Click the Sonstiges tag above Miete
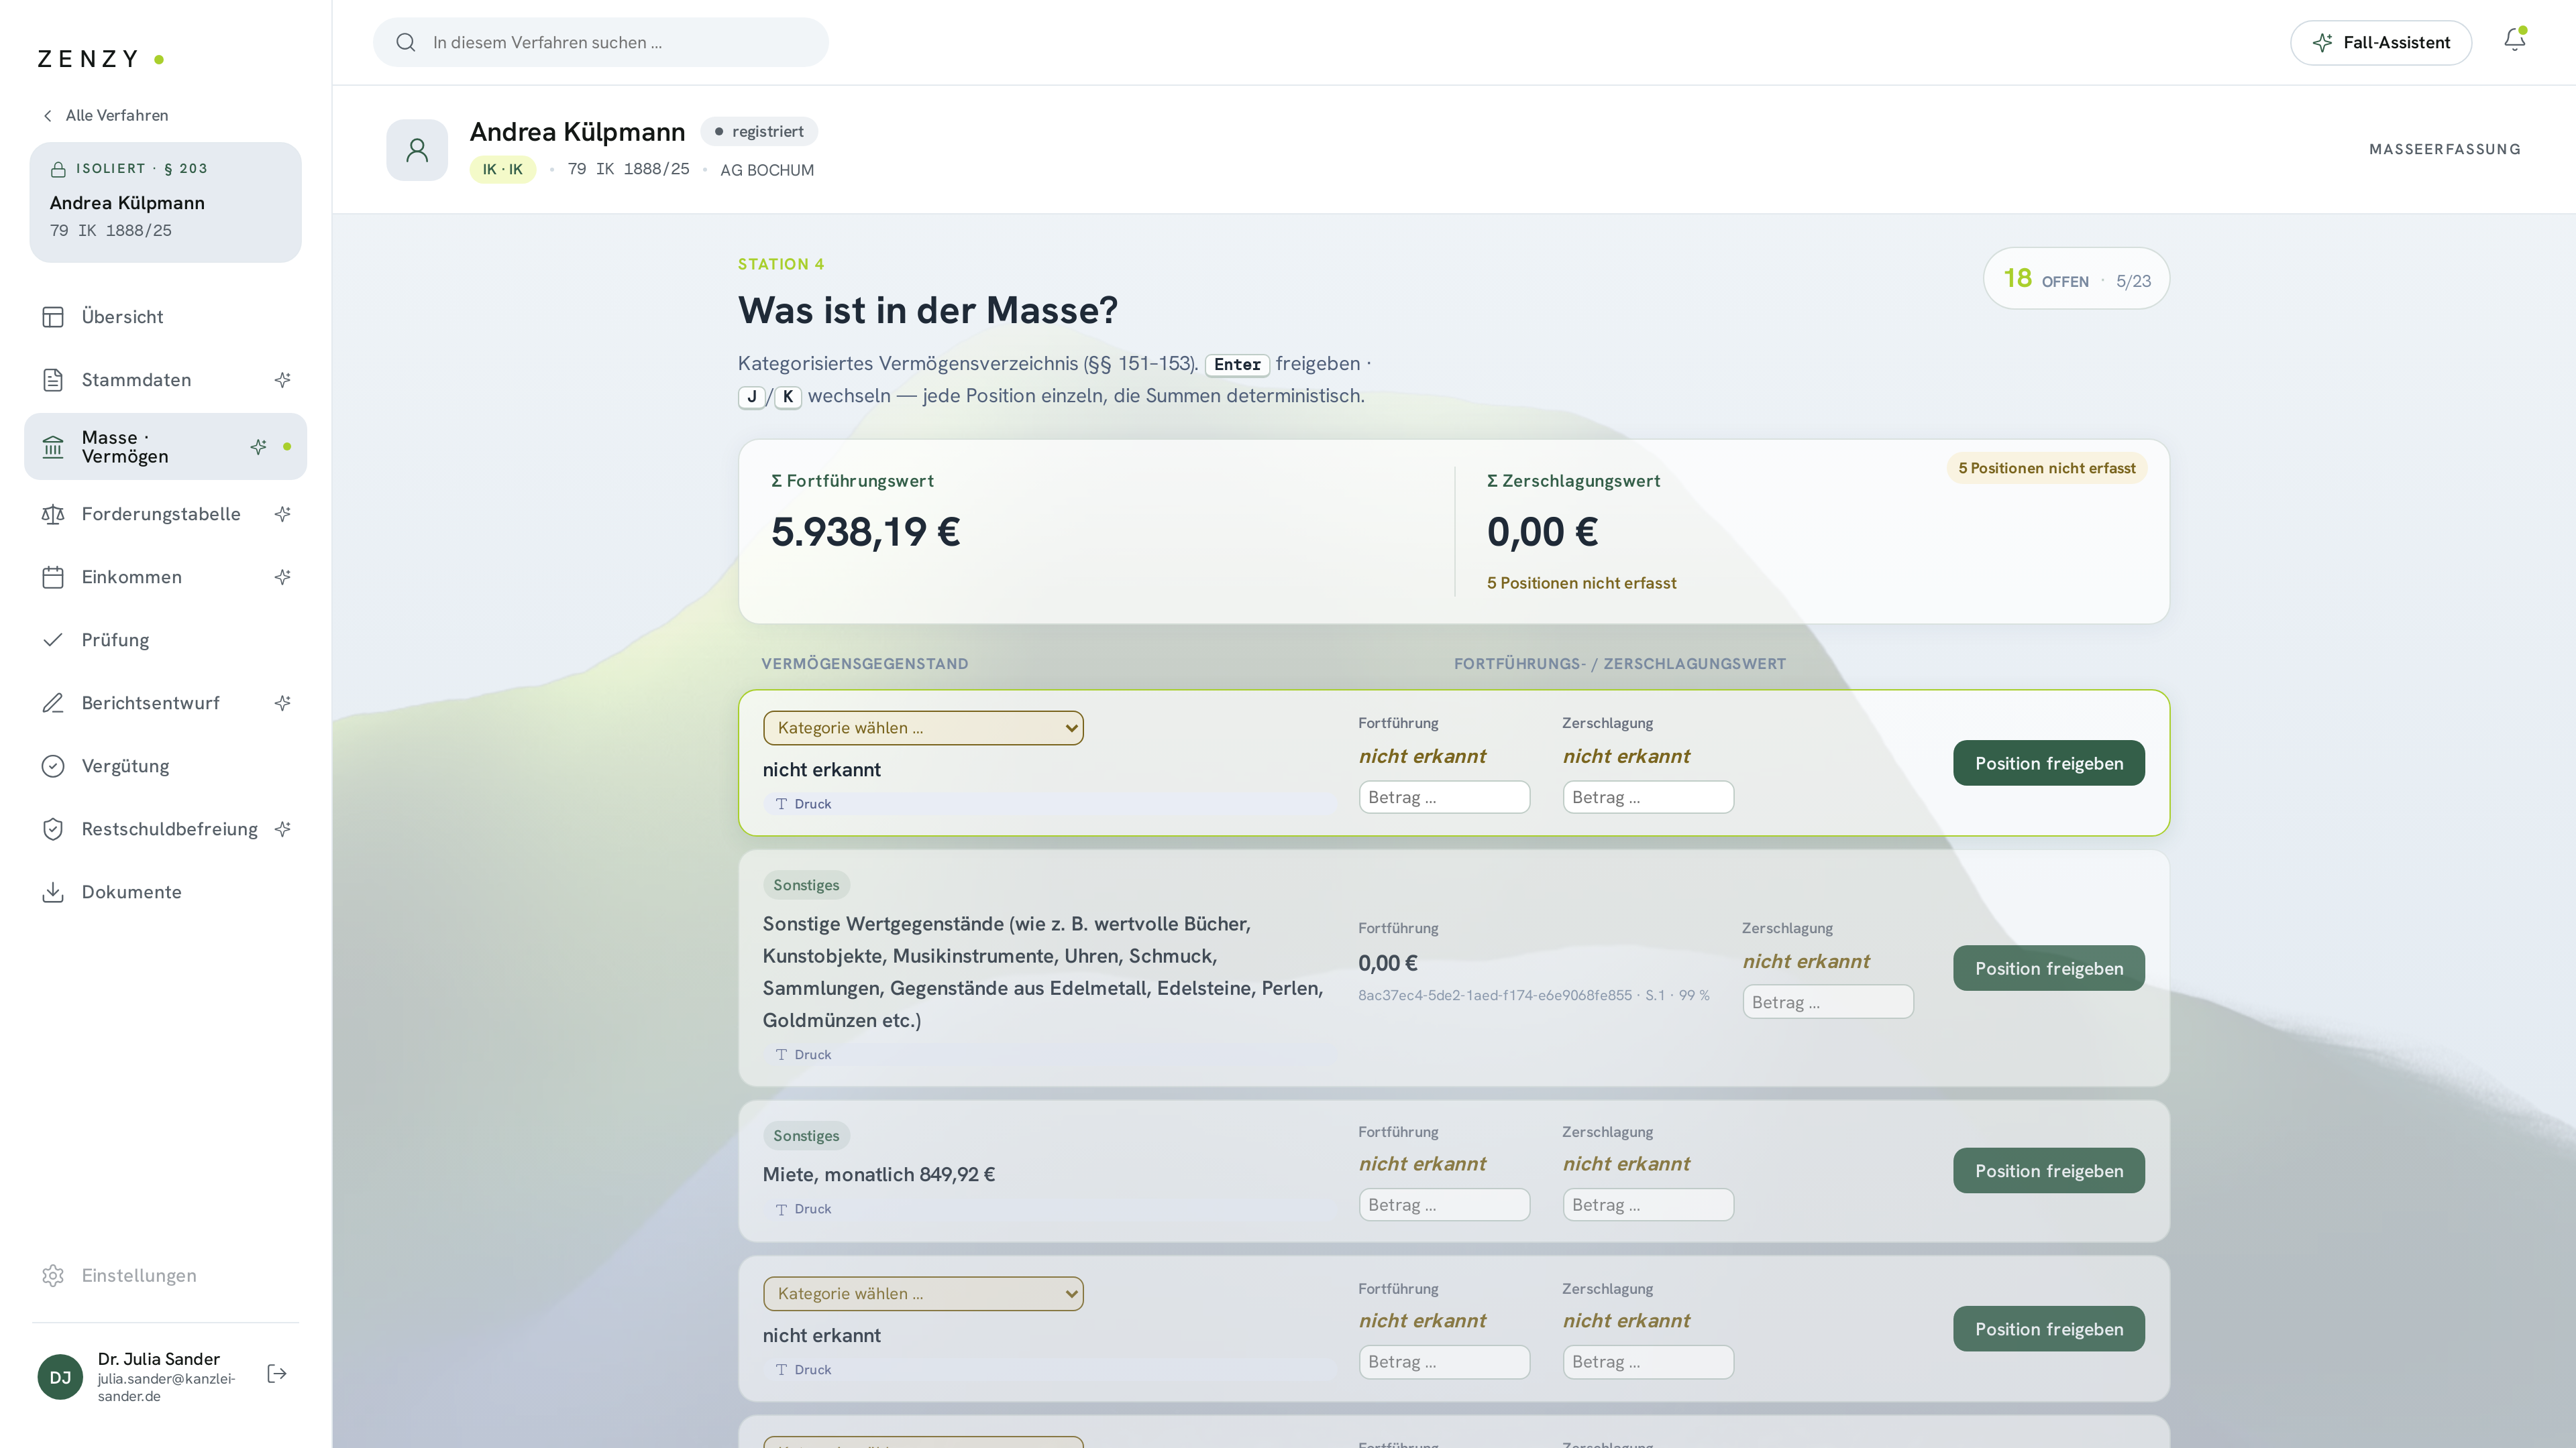 [x=806, y=1135]
